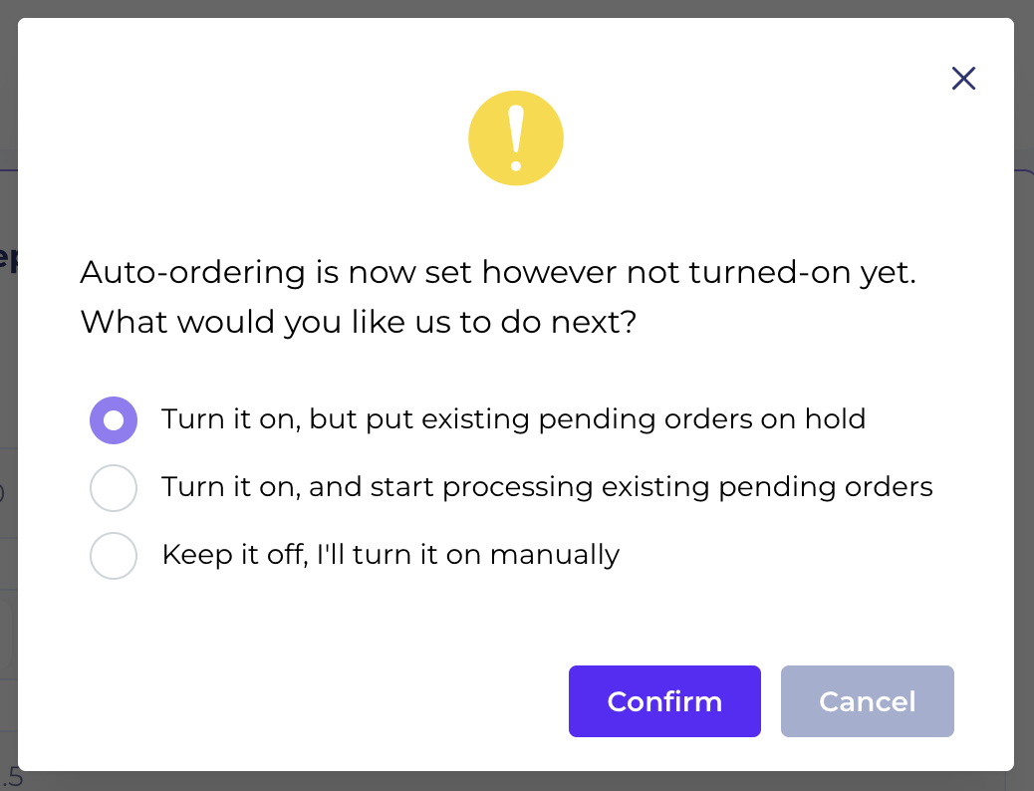Click the white exclamation mark inside the yellow circle
Screen dimensions: 1034x791
(516, 138)
